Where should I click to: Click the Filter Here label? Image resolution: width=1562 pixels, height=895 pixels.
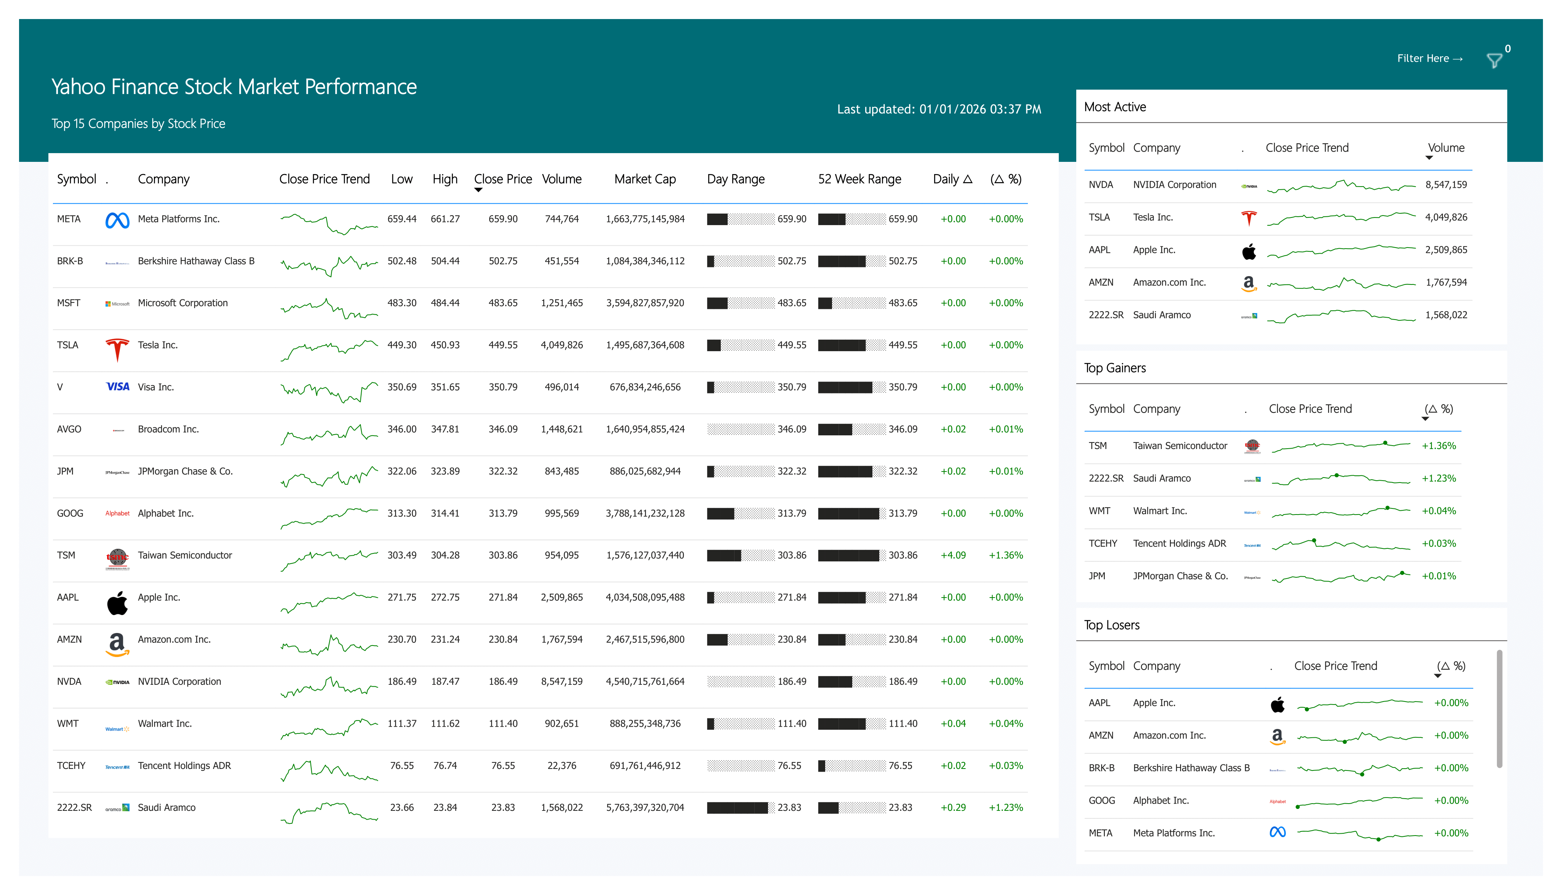(1430, 58)
